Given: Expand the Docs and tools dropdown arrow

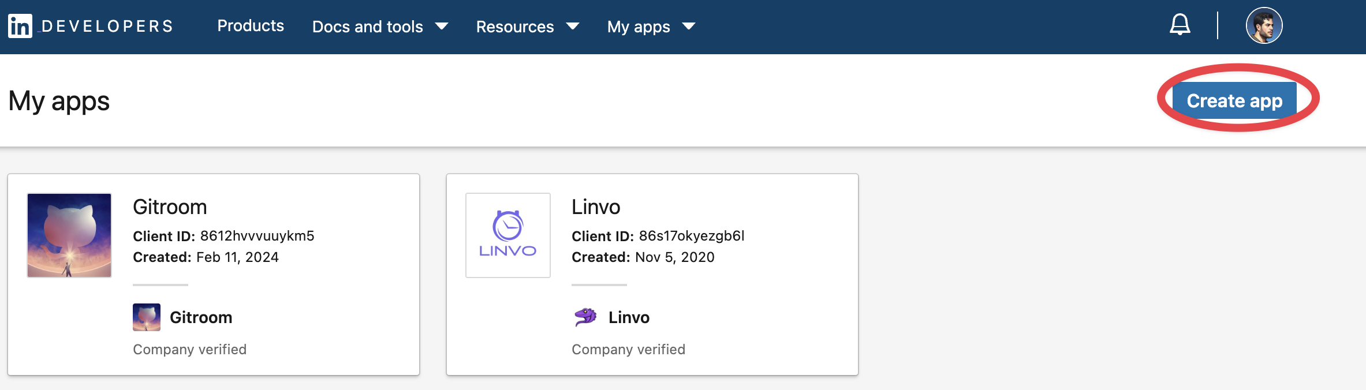Looking at the screenshot, I should click(x=442, y=27).
